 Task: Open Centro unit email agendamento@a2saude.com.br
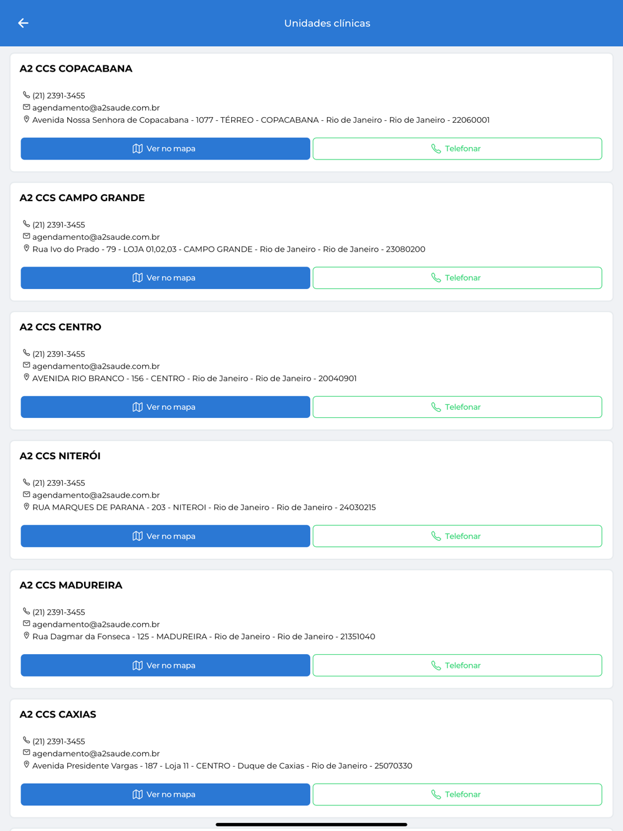96,366
